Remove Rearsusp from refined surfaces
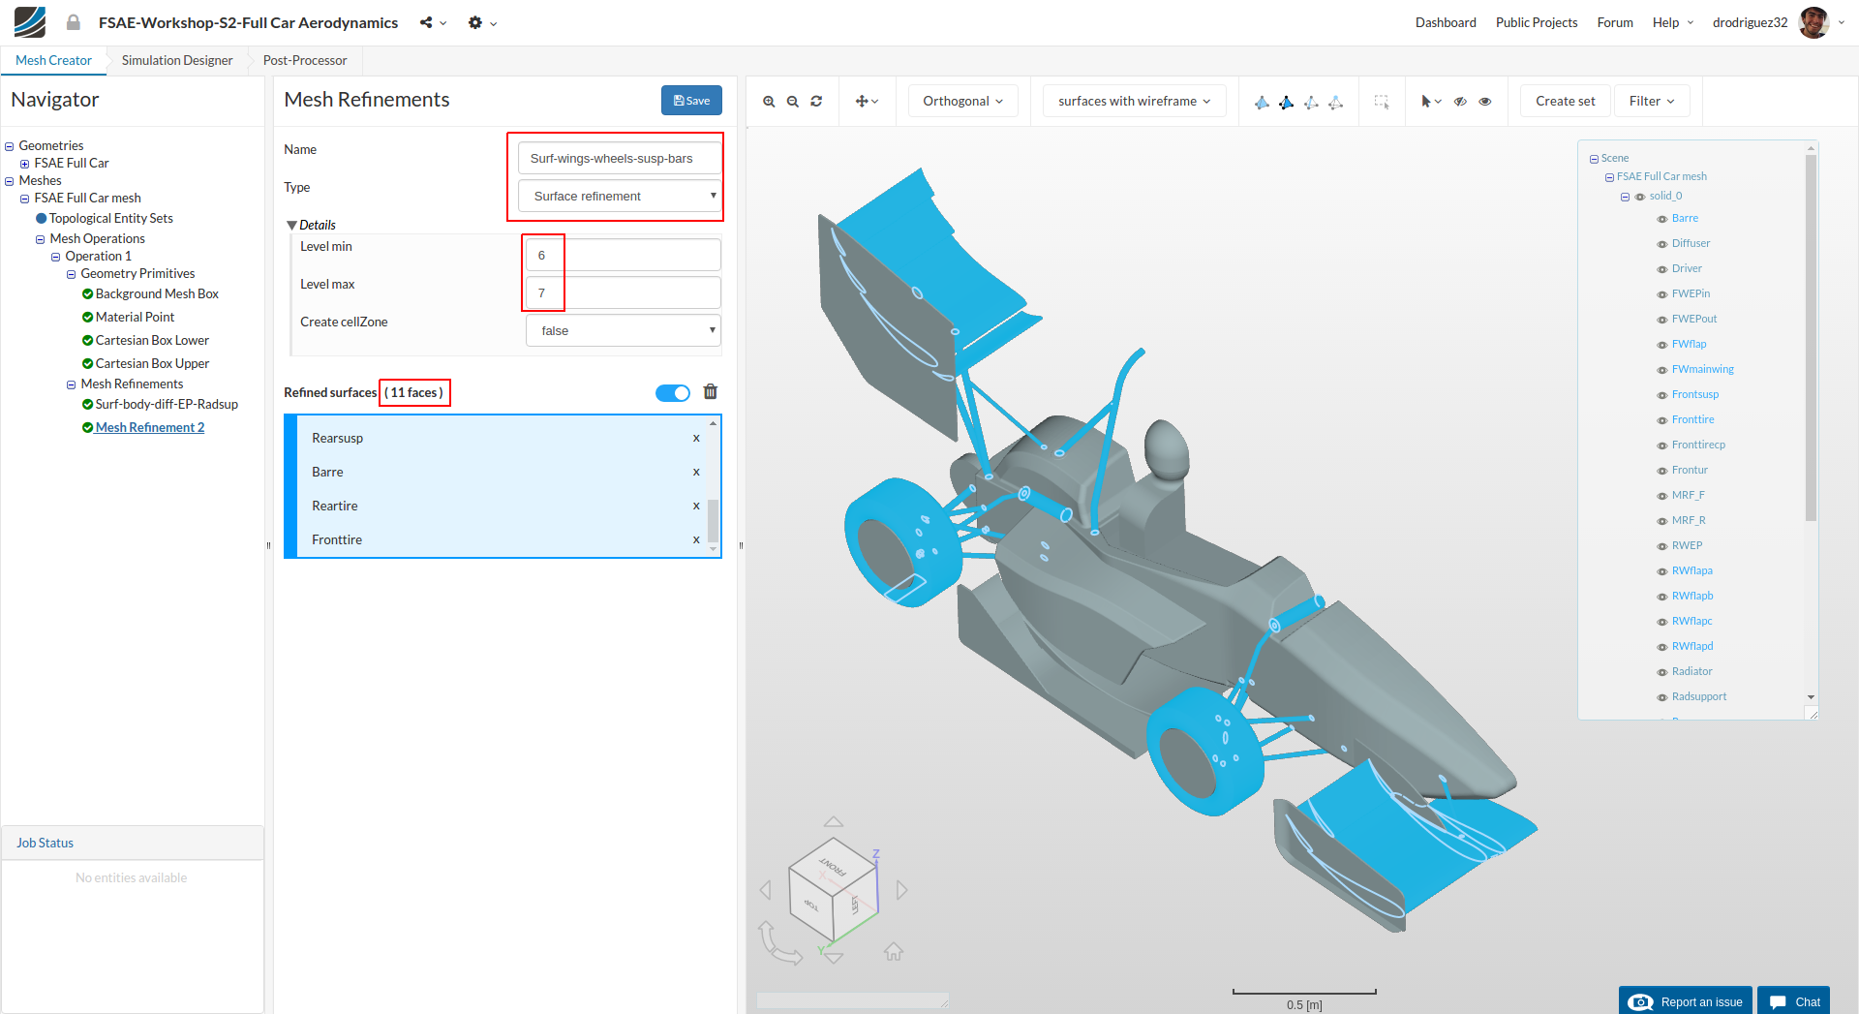 point(696,439)
